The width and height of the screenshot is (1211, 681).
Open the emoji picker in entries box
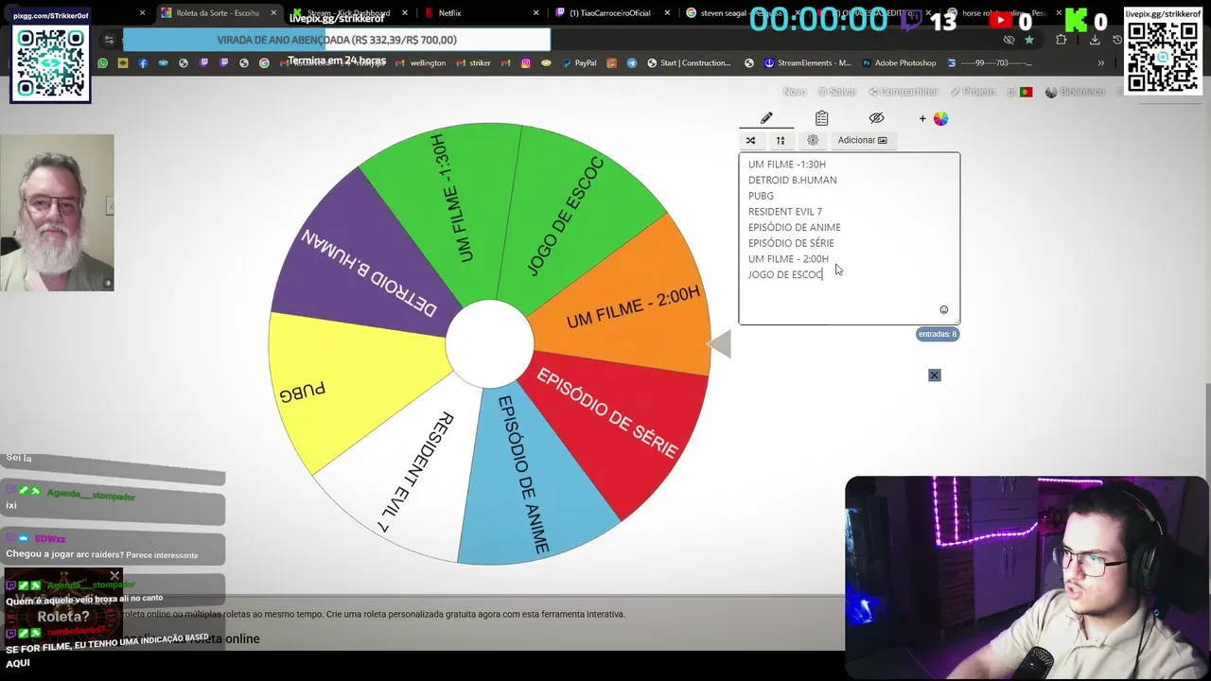point(943,309)
